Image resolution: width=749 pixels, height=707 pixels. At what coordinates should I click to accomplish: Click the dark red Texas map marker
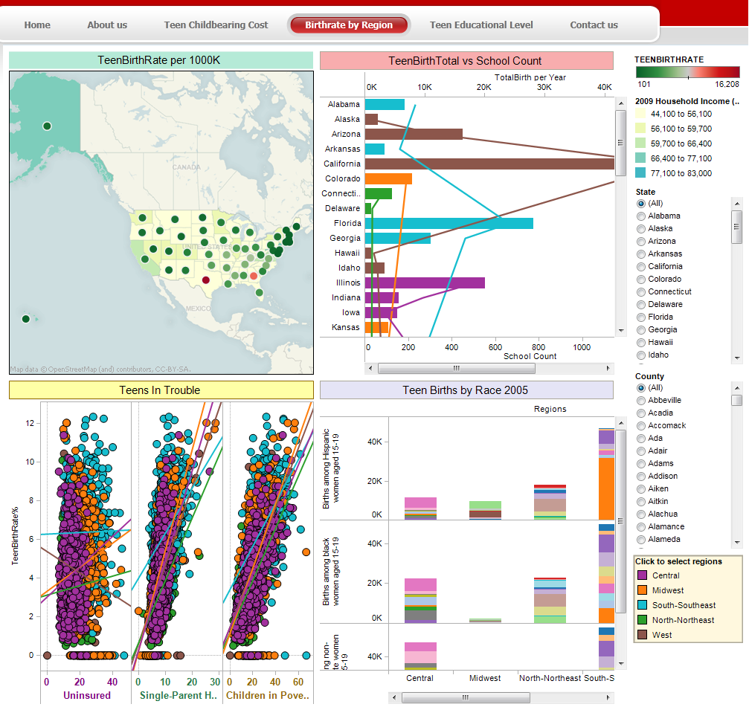click(x=206, y=280)
